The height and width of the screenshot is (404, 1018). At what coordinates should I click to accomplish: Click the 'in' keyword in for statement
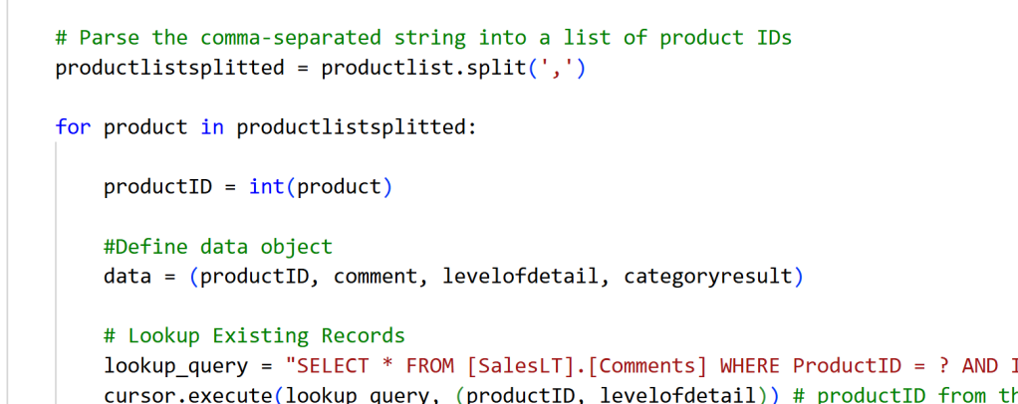click(x=211, y=127)
